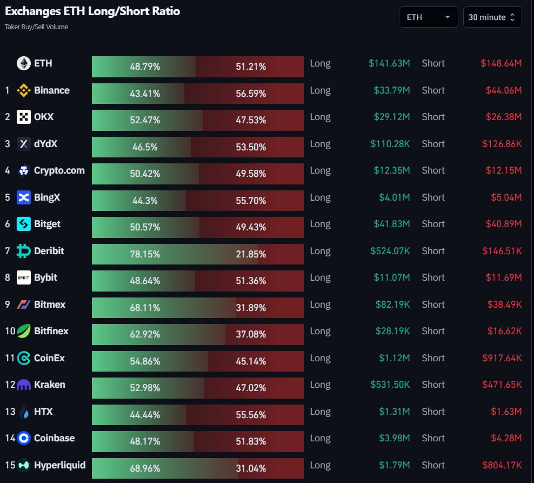Click Kraken long value $531.50K
Image resolution: width=534 pixels, height=483 pixels.
[390, 385]
